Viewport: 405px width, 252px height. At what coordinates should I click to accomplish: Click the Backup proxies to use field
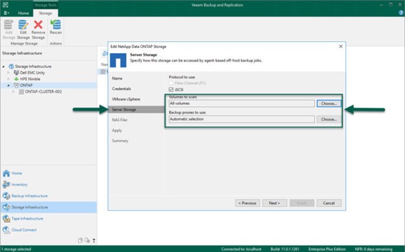coord(241,119)
